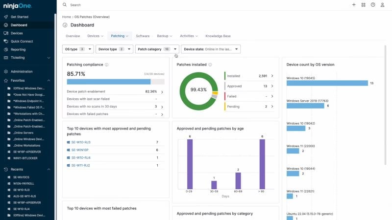This screenshot has height=220, width=392.
Task: Open the Patch category filter dropdown
Action: click(157, 49)
